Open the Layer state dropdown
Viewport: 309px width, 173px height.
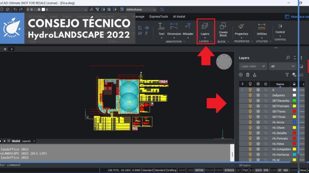click(253, 66)
